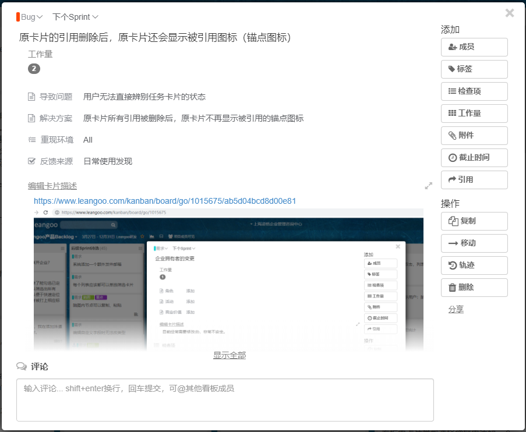View card history via 轨迹
Viewport: 526px width, 432px height.
(474, 265)
